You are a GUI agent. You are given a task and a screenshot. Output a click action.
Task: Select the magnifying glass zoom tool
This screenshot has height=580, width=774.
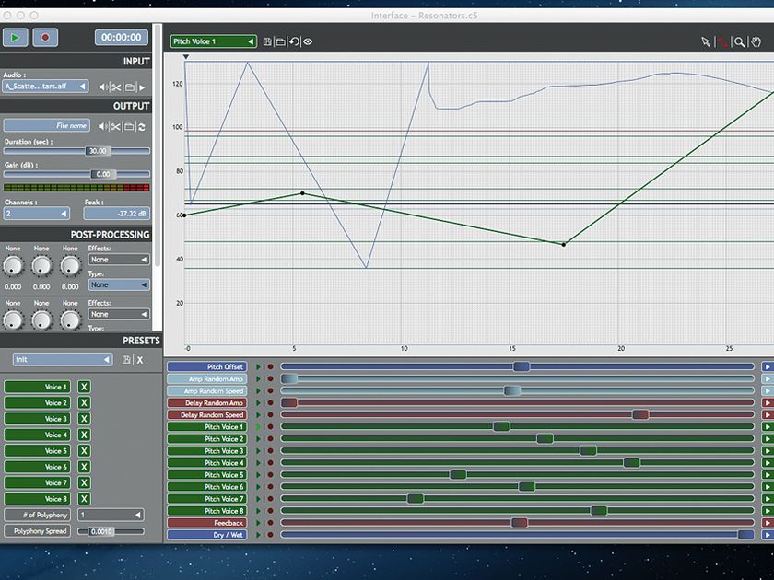pyautogui.click(x=738, y=42)
